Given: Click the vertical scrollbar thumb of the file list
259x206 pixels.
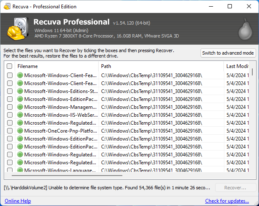Looking at the screenshot, I should (252, 72).
